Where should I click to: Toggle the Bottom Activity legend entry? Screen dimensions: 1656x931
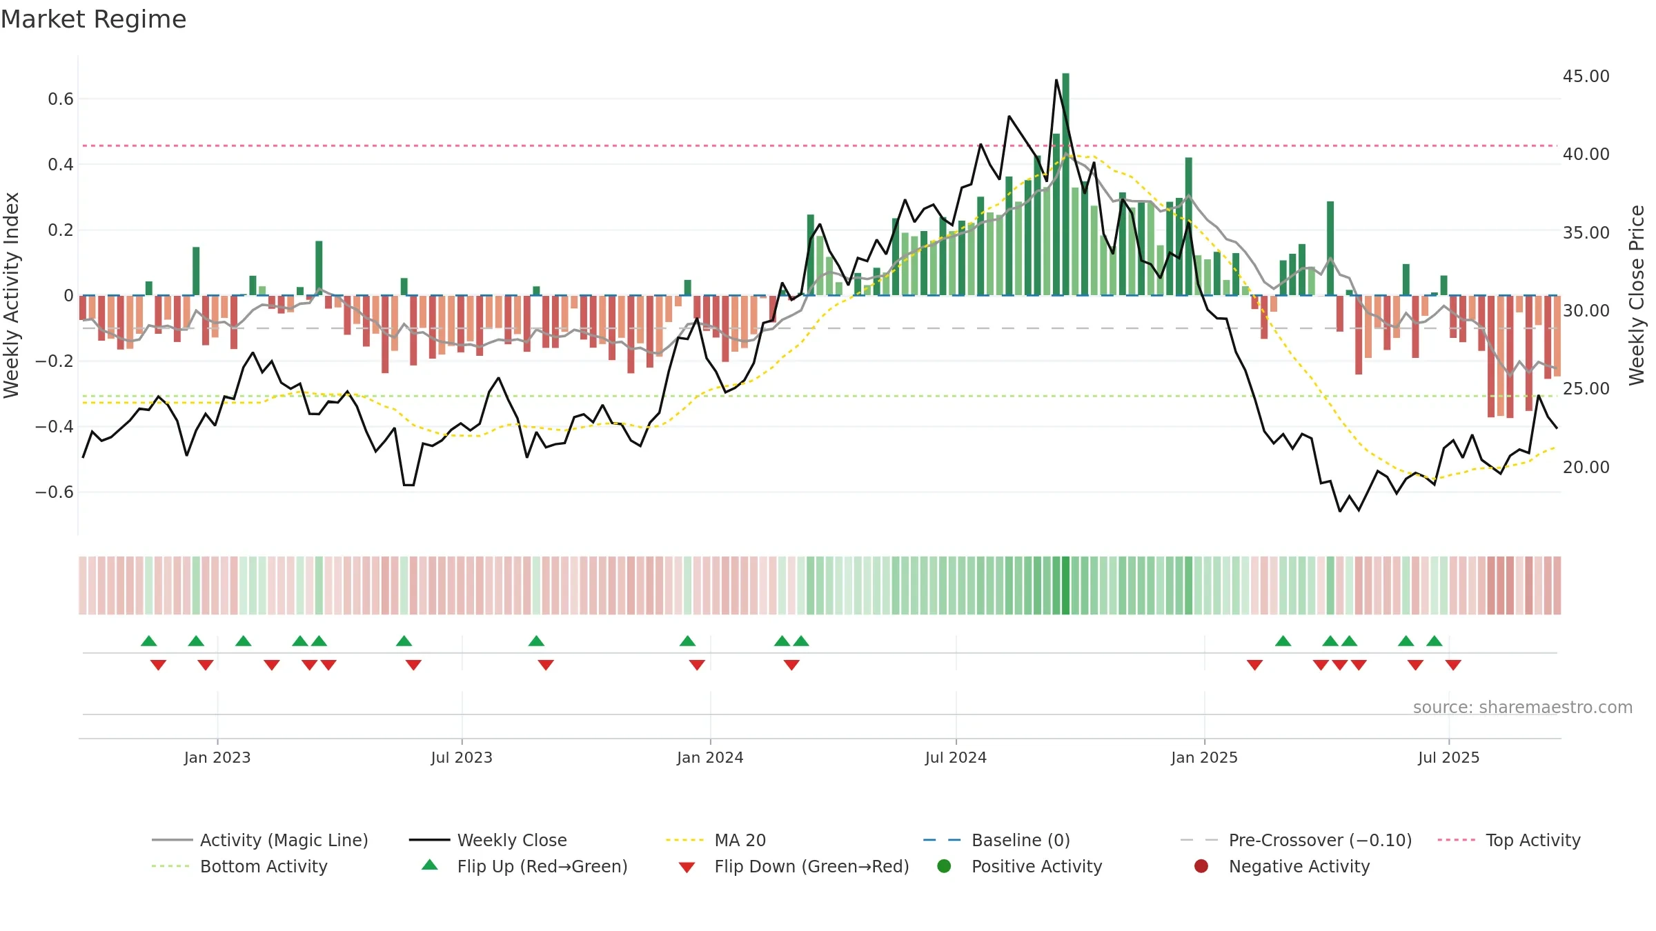click(x=239, y=866)
